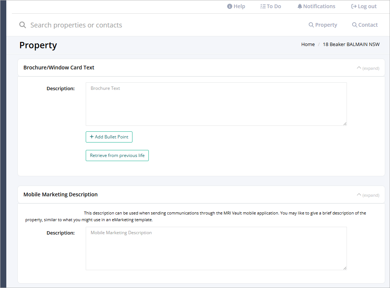
Task: Click the plus icon on Add Bullet Point
Action: tap(92, 137)
